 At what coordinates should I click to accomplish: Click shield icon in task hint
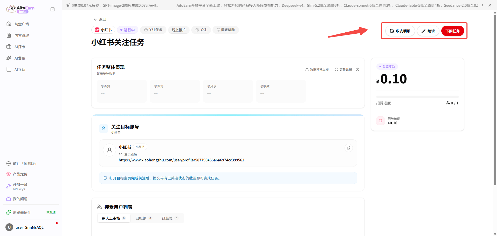[x=105, y=178]
